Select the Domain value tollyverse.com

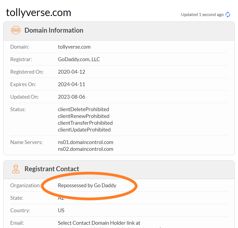(74, 47)
